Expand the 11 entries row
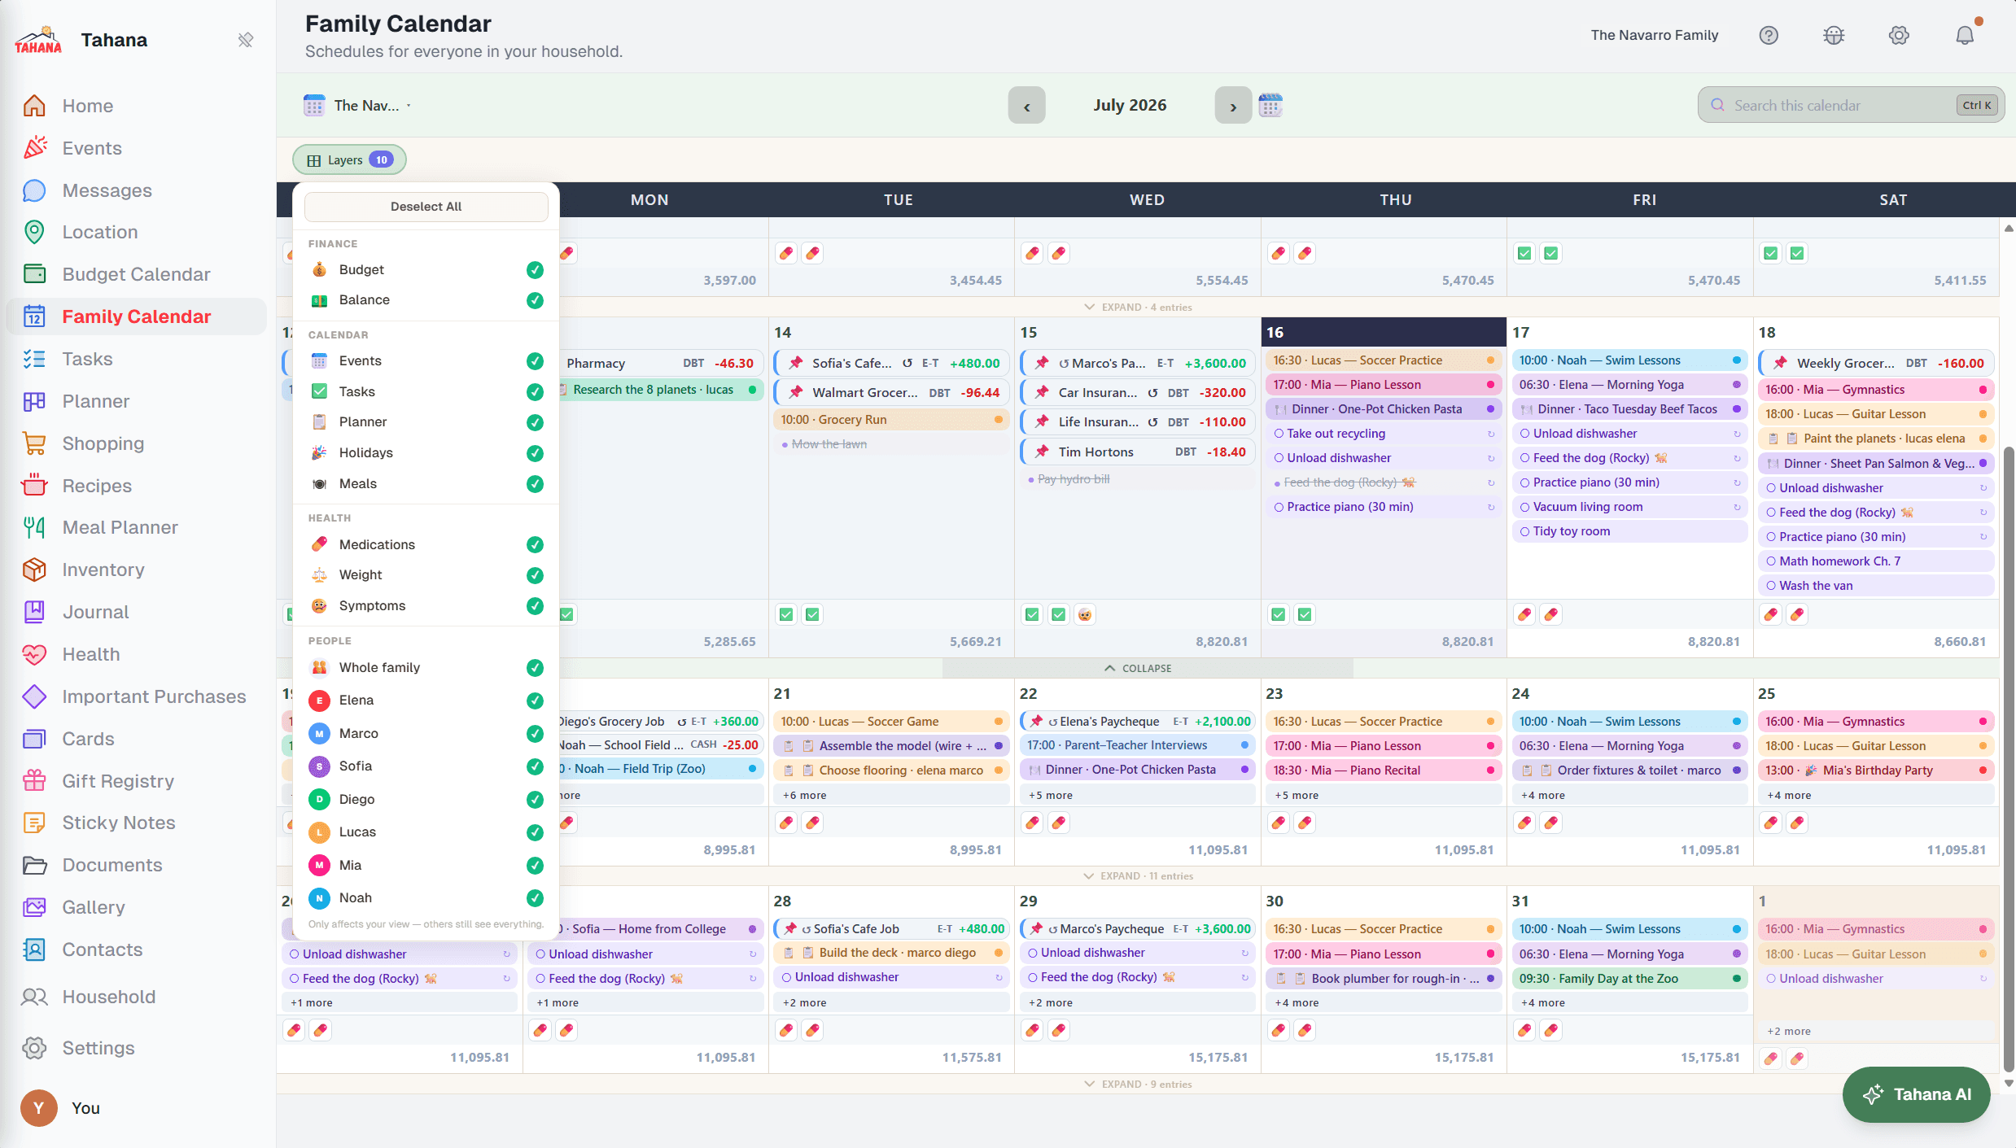Screen dimensions: 2016x1148 [1138, 875]
